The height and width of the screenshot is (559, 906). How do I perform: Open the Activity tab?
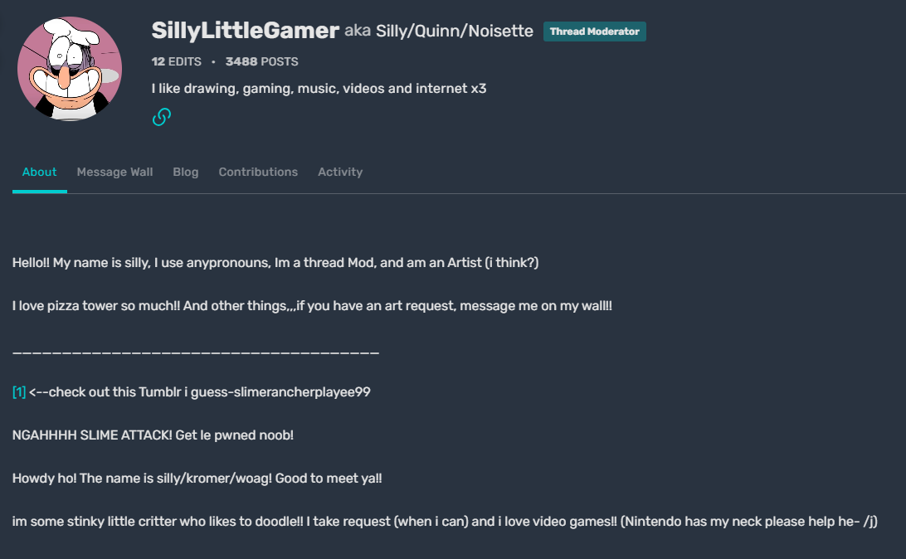click(x=340, y=172)
